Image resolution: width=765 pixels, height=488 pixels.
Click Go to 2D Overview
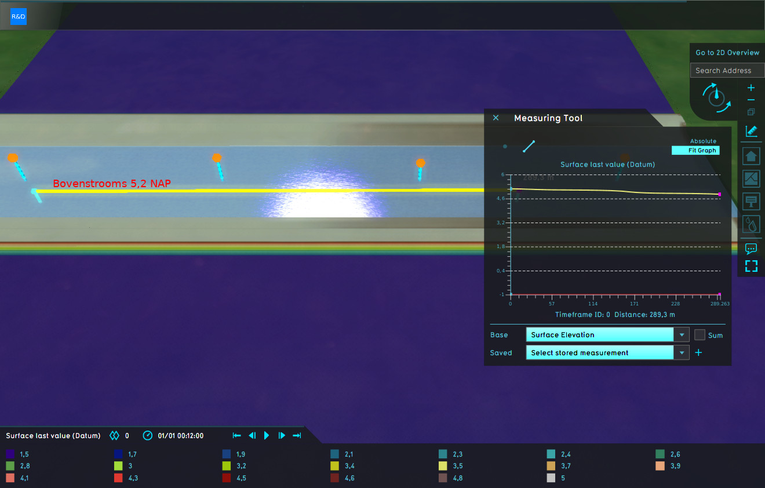727,53
